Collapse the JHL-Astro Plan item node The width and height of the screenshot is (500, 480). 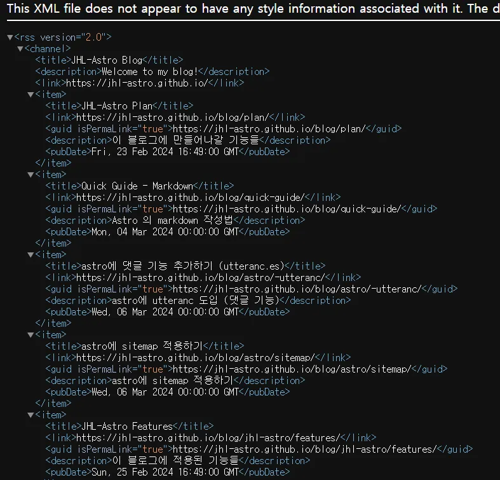(31, 95)
